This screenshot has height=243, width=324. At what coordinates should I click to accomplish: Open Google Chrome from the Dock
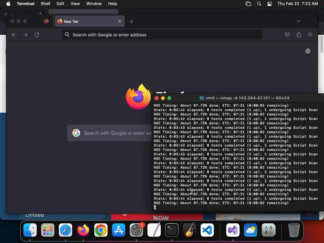101,230
